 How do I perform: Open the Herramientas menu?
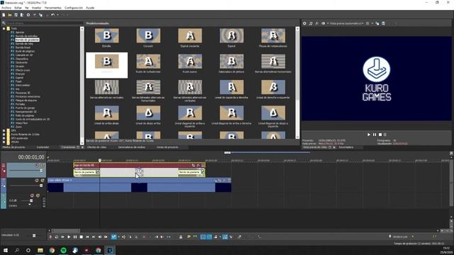[x=53, y=8]
